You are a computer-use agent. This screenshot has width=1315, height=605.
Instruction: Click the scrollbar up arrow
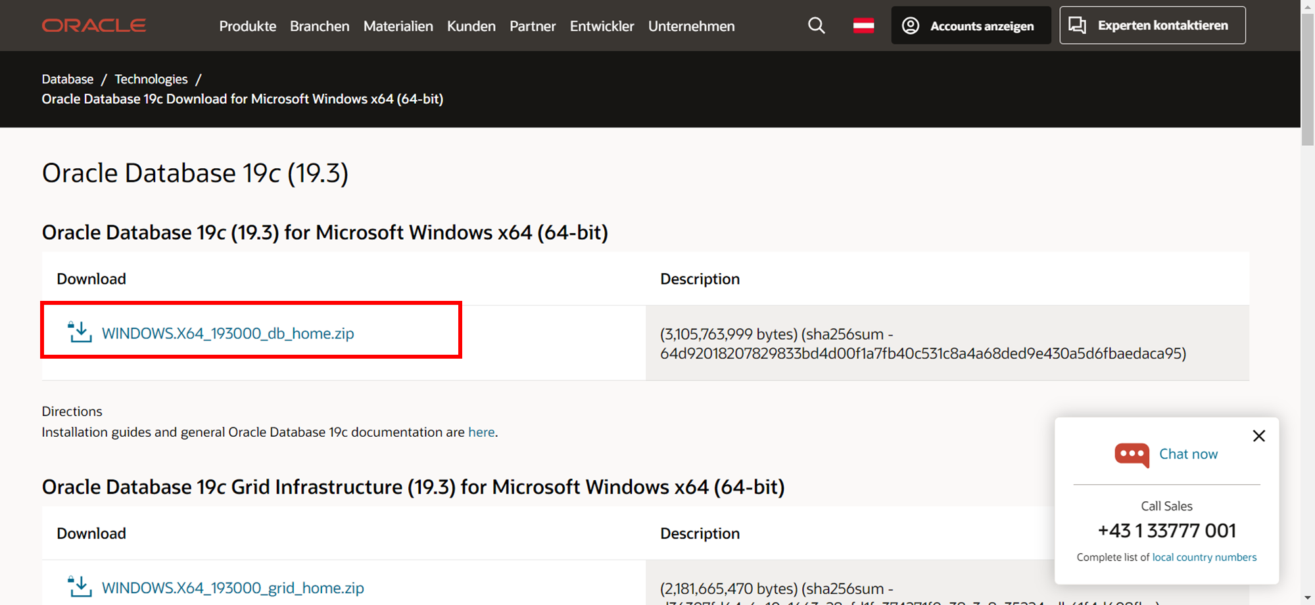[1308, 6]
